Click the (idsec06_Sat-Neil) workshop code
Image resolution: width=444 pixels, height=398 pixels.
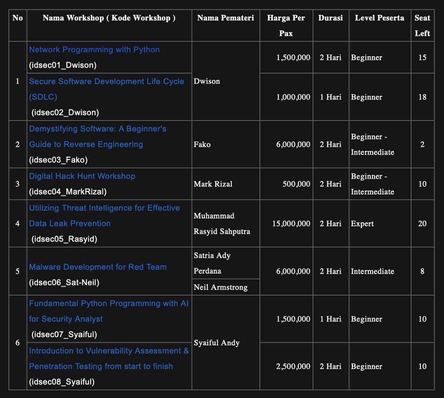(64, 282)
